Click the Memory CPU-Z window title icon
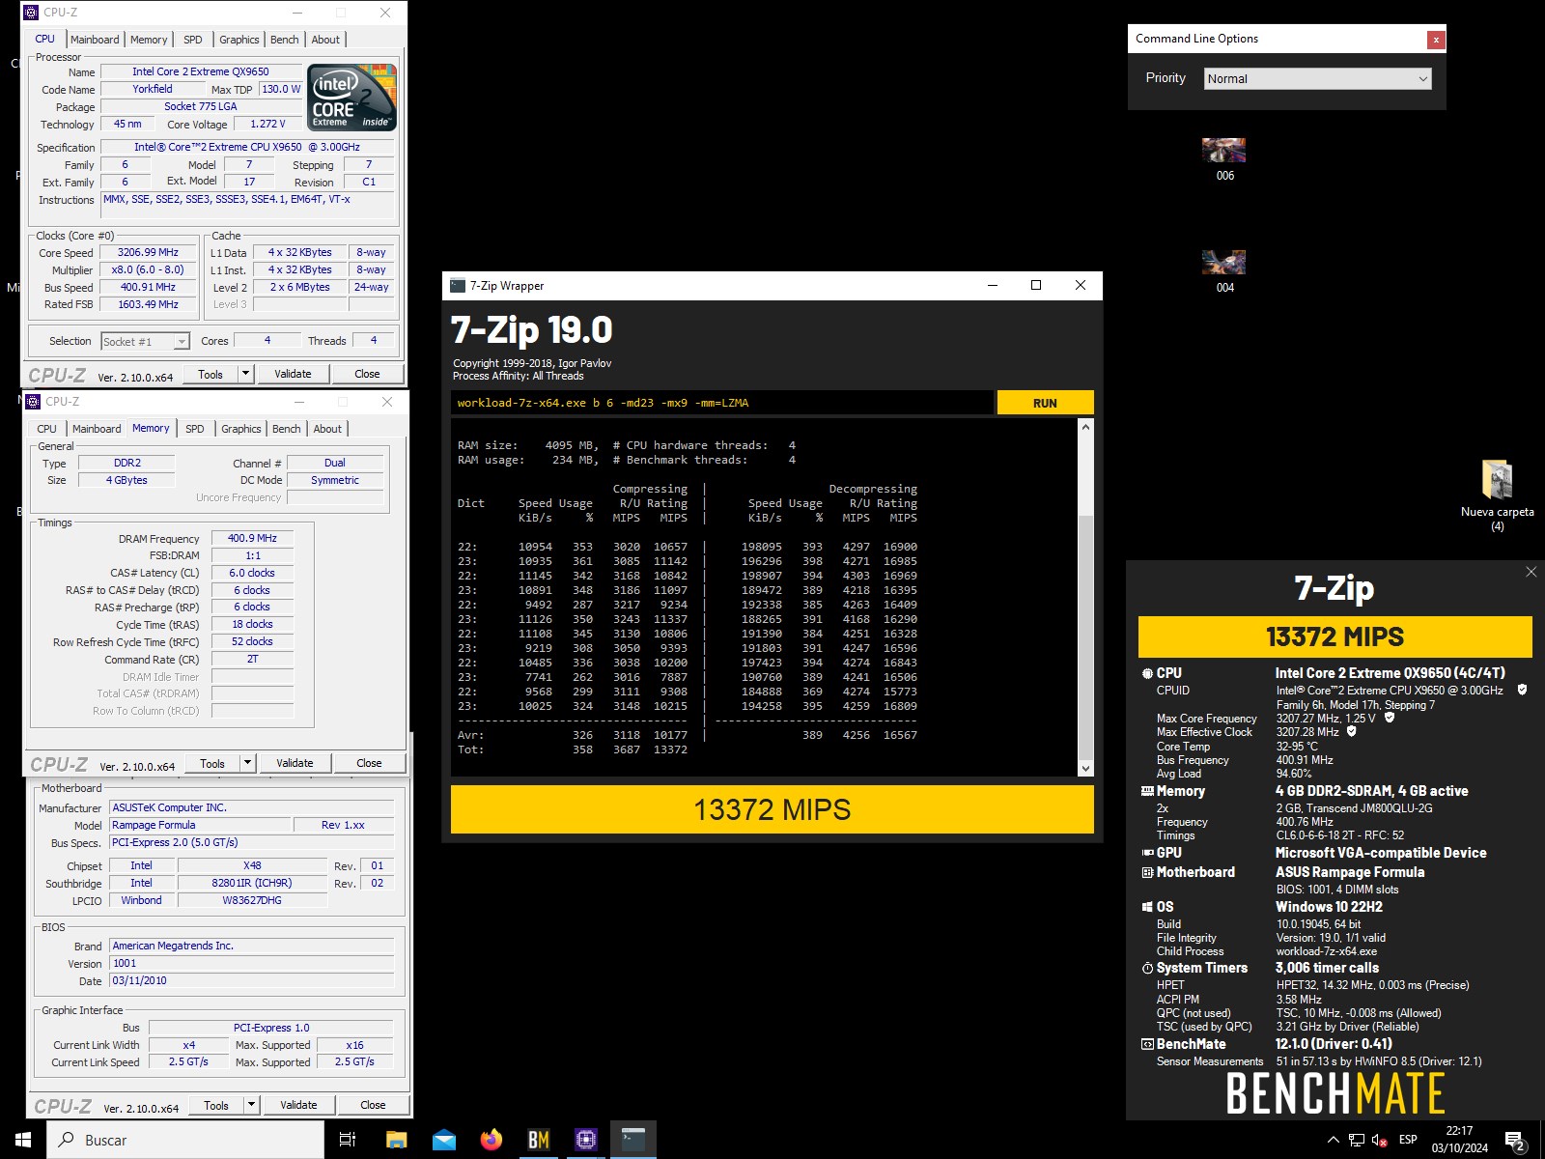The height and width of the screenshot is (1159, 1545). (33, 401)
